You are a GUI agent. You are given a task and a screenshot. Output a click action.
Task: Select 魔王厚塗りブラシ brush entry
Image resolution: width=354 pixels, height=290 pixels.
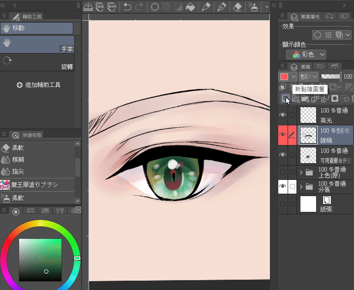35,185
